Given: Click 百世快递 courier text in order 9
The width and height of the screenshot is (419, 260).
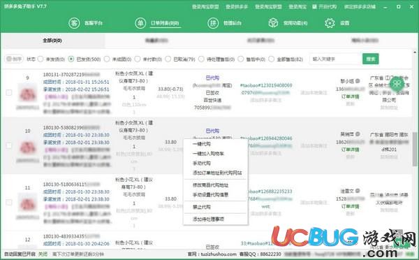Looking at the screenshot, I should point(212,100).
